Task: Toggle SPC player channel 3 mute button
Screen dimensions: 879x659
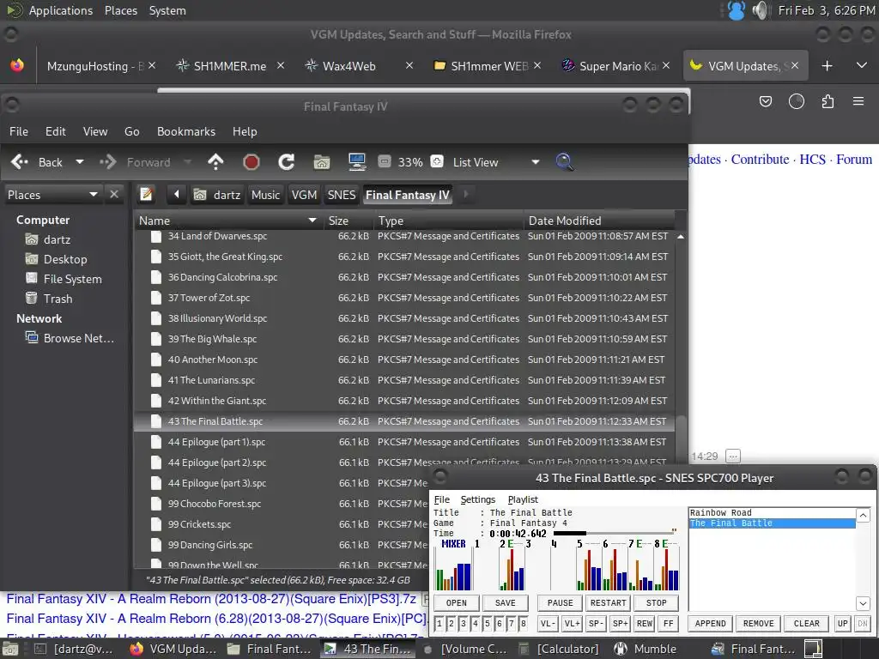Action: (463, 623)
